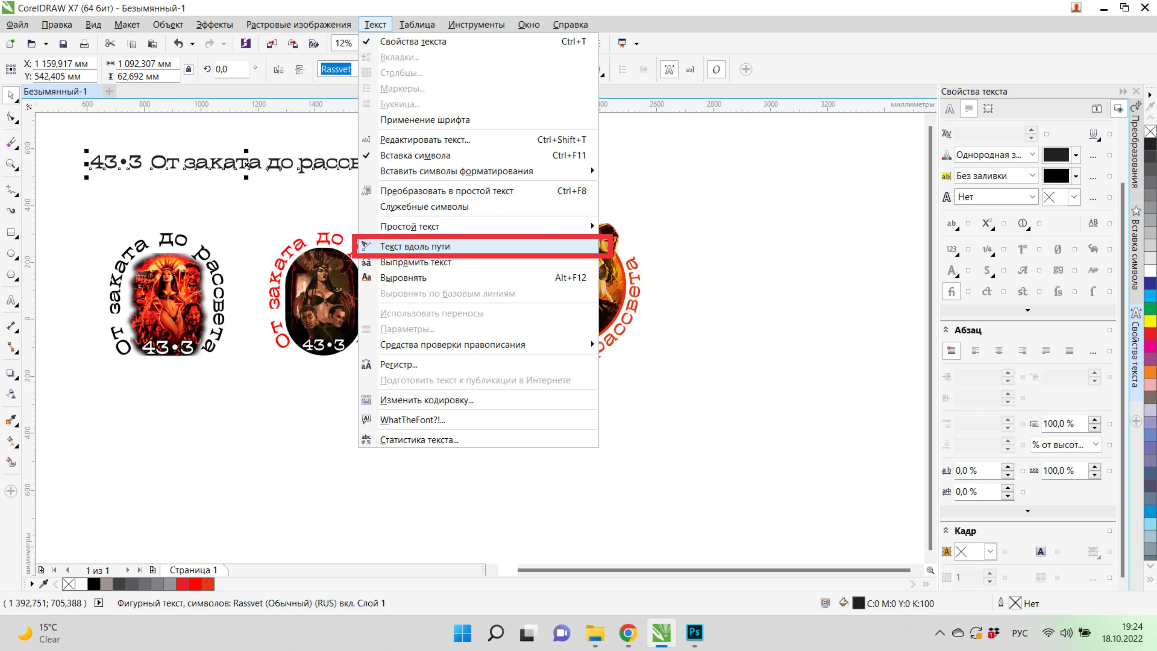Click the lock ratio padlock icon
This screenshot has height=651, width=1157.
coord(189,69)
